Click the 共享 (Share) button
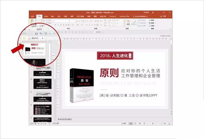The width and height of the screenshot is (204, 139). click(x=163, y=16)
